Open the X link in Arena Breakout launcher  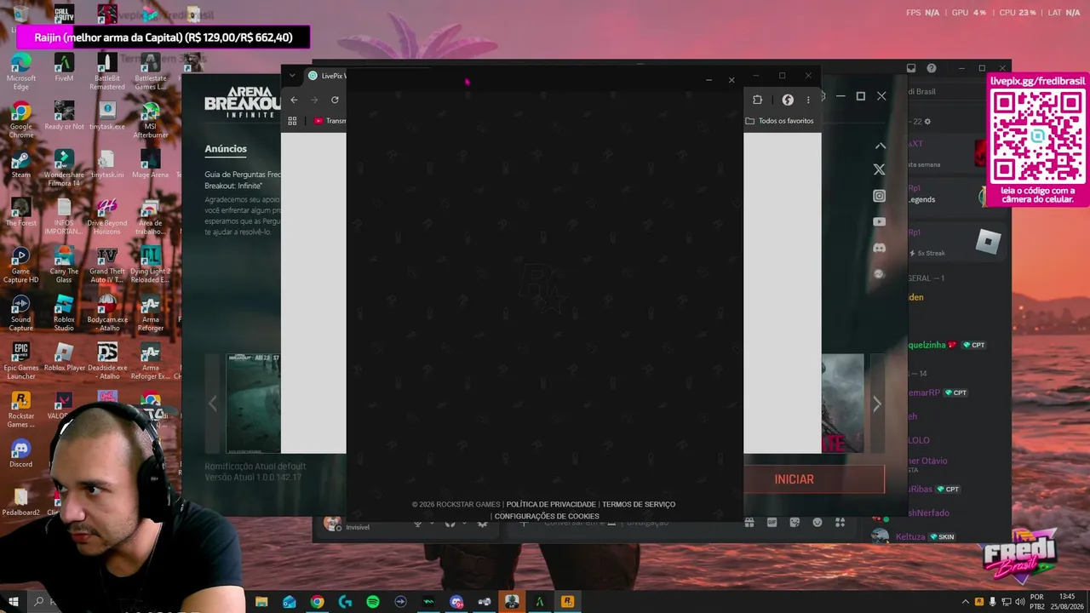880,169
